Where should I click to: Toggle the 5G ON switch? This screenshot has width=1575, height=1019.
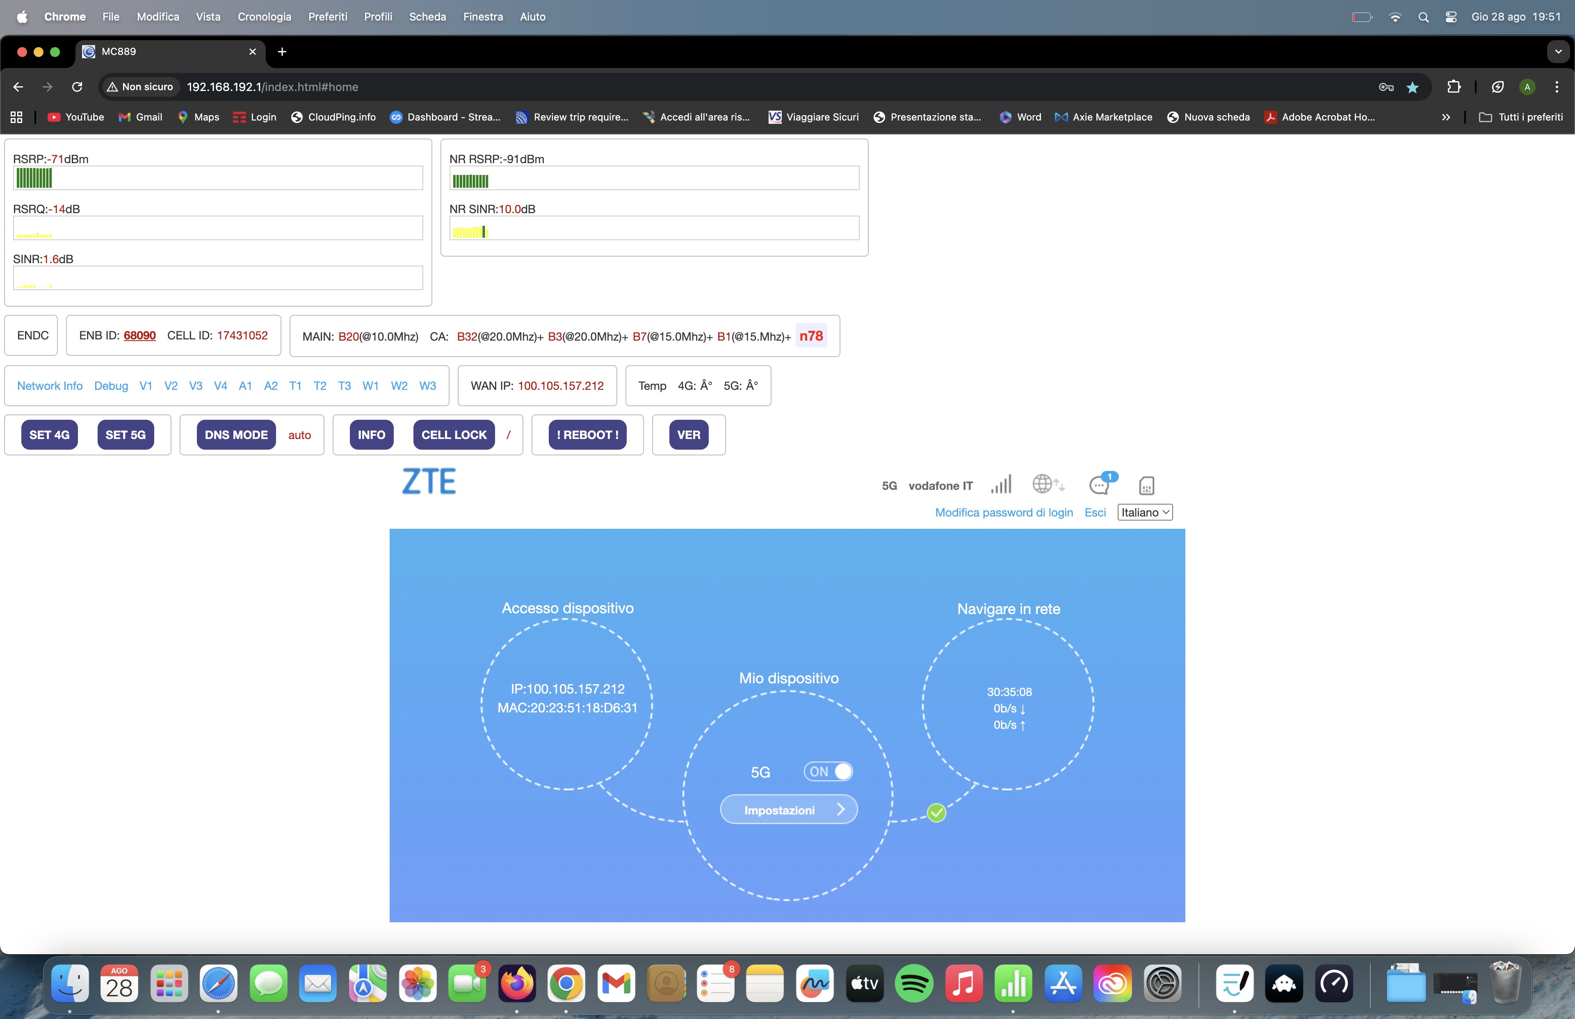pyautogui.click(x=828, y=772)
